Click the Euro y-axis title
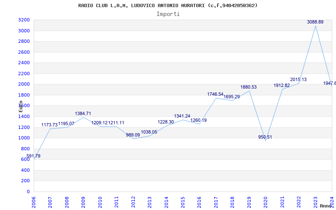Image resolution: width=336 pixels, height=210 pixels. tap(21, 106)
